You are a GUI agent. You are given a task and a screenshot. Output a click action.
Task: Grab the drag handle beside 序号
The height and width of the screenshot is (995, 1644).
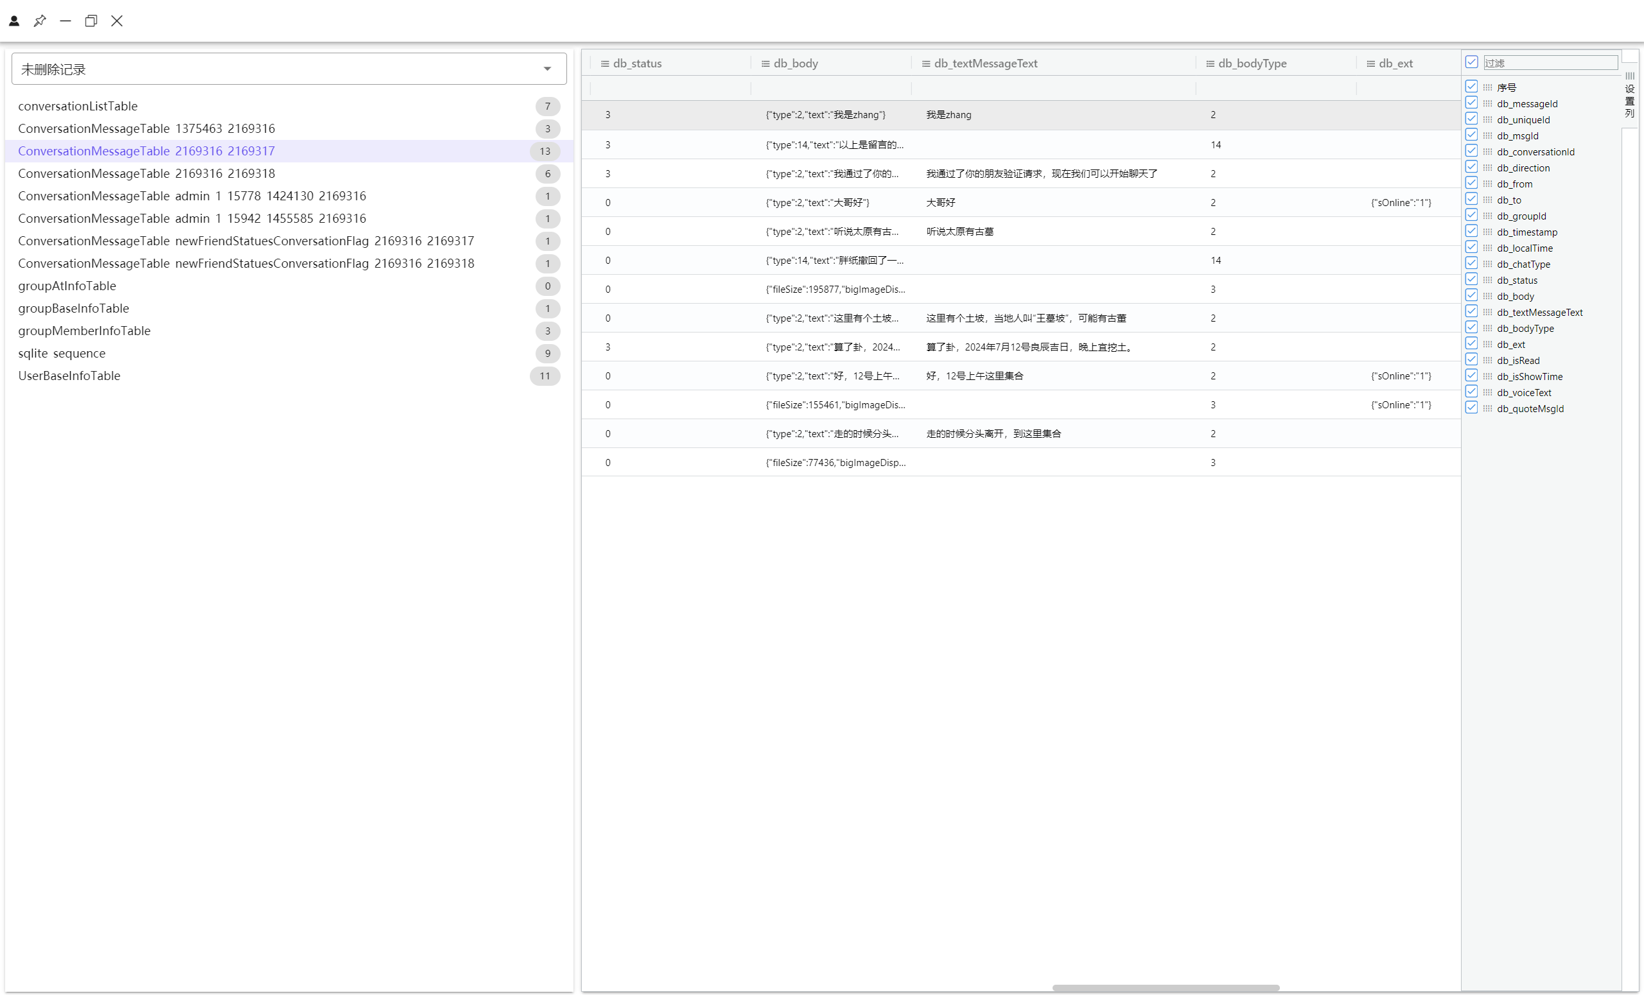[1488, 87]
